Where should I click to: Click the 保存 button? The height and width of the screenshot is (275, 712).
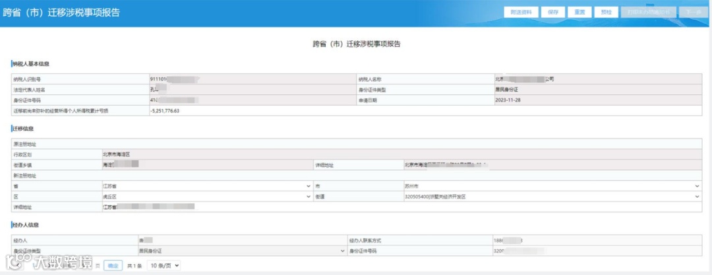552,13
